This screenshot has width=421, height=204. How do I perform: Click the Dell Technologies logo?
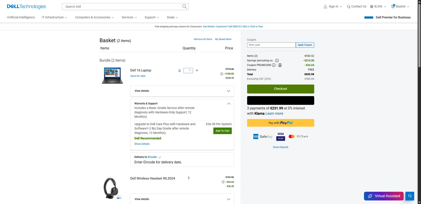(x=26, y=6)
